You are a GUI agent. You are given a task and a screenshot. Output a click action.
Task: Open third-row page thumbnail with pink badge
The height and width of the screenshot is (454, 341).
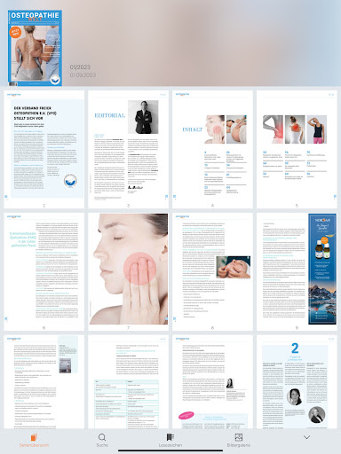(x=212, y=381)
